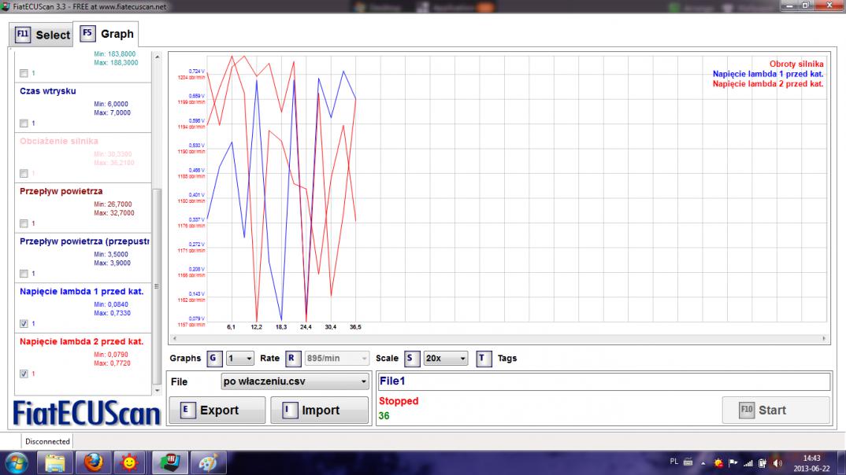Open the File po włączeniu.csv dropdown
The width and height of the screenshot is (846, 475).
coord(295,381)
